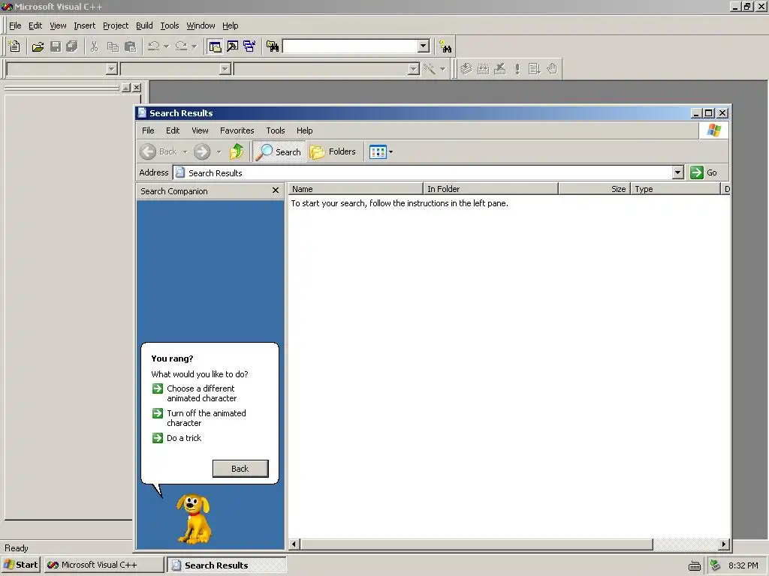Switch to Microsoft Visual C++ taskbar button
Image resolution: width=769 pixels, height=576 pixels.
point(104,565)
